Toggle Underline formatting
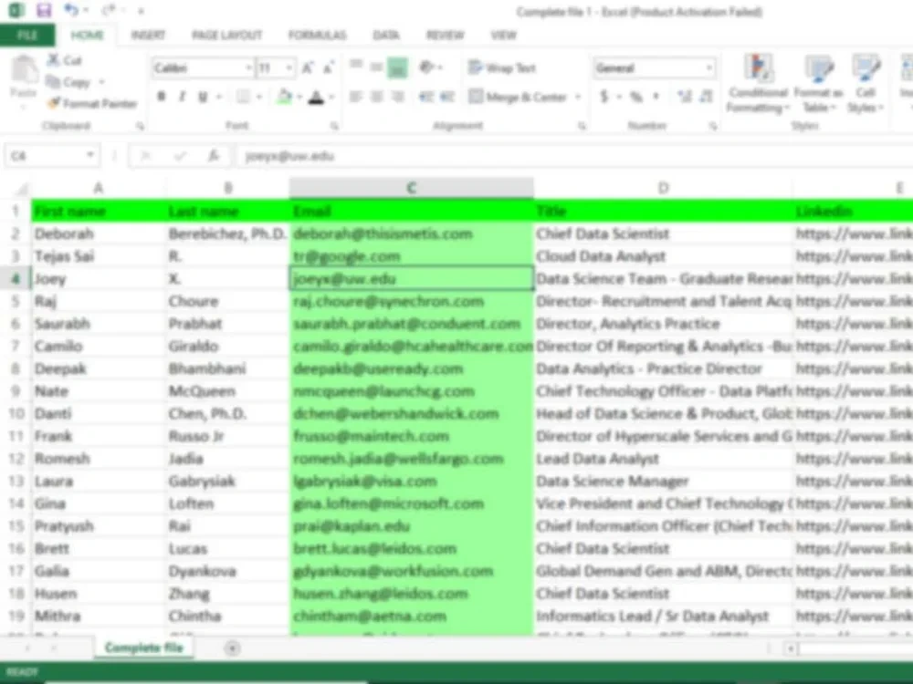The image size is (913, 684). [203, 97]
